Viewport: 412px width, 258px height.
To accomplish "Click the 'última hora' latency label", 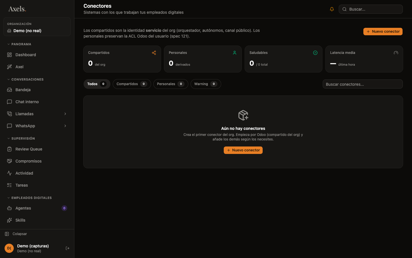I will coord(346,64).
